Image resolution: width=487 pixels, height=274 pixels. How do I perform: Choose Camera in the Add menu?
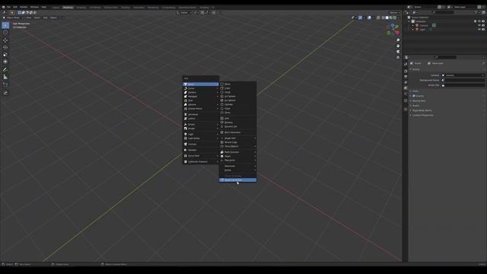(201, 144)
